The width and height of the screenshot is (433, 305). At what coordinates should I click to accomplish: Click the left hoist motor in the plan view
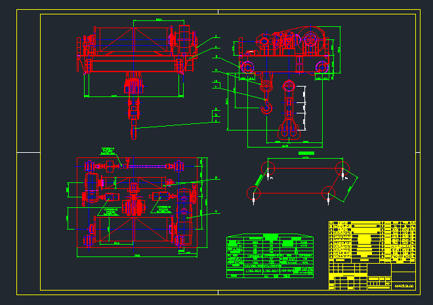(112, 197)
